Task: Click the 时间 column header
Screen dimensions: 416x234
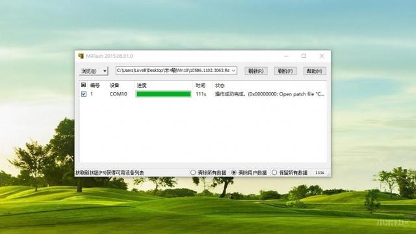Action: tap(200, 85)
